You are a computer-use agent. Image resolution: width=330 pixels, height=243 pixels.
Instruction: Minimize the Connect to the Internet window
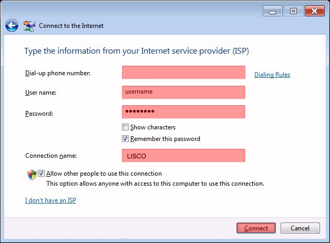(x=272, y=11)
